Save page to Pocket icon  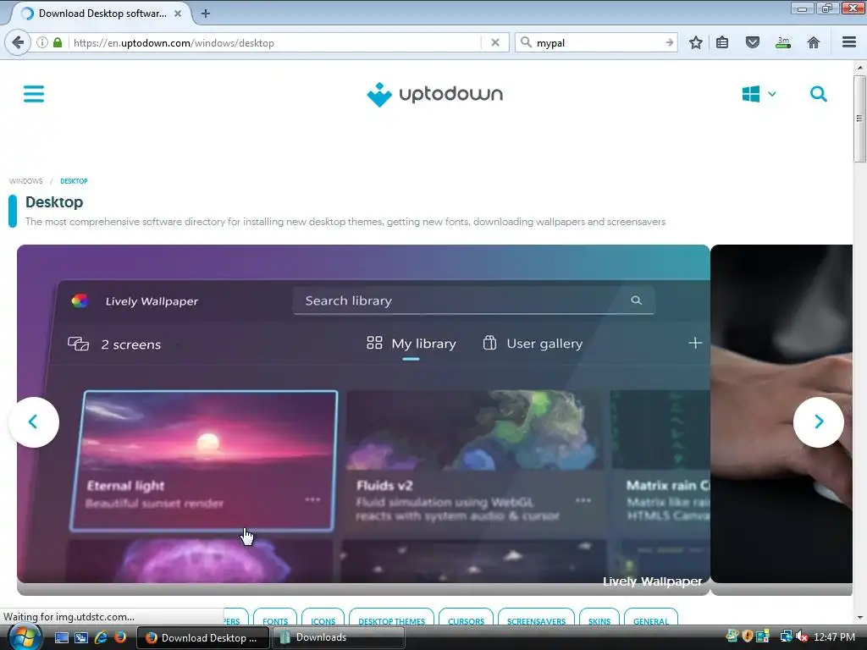(x=752, y=42)
